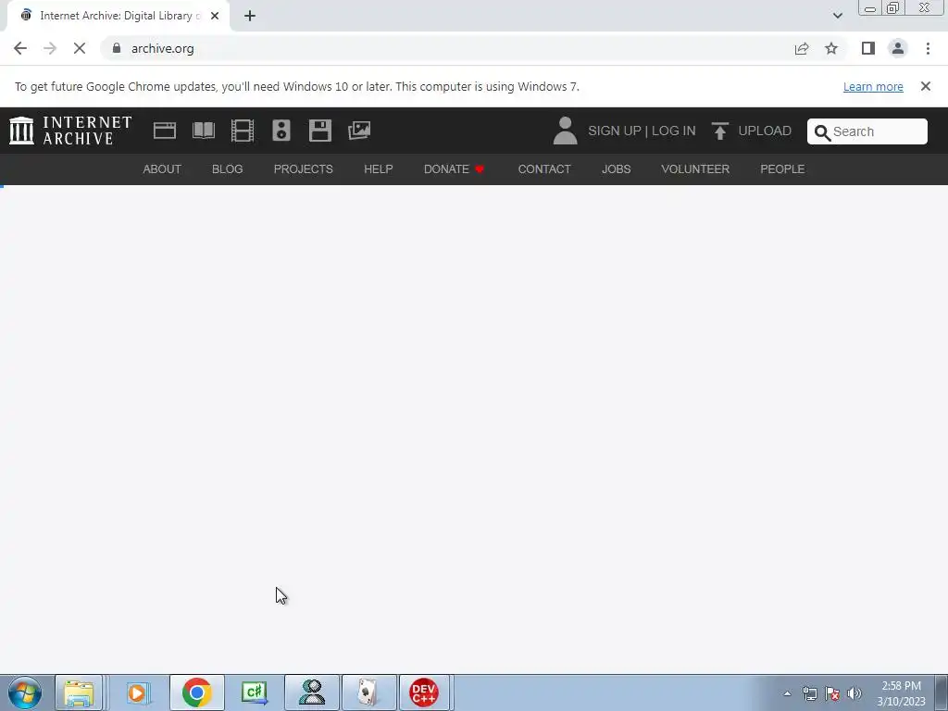Open Chrome profile menu

[898, 48]
